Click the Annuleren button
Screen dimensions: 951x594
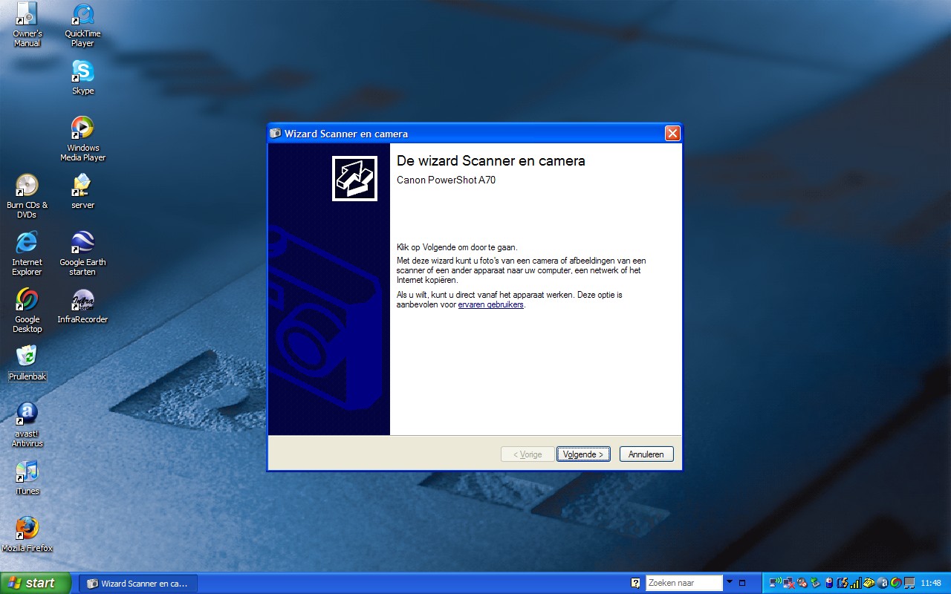[646, 454]
